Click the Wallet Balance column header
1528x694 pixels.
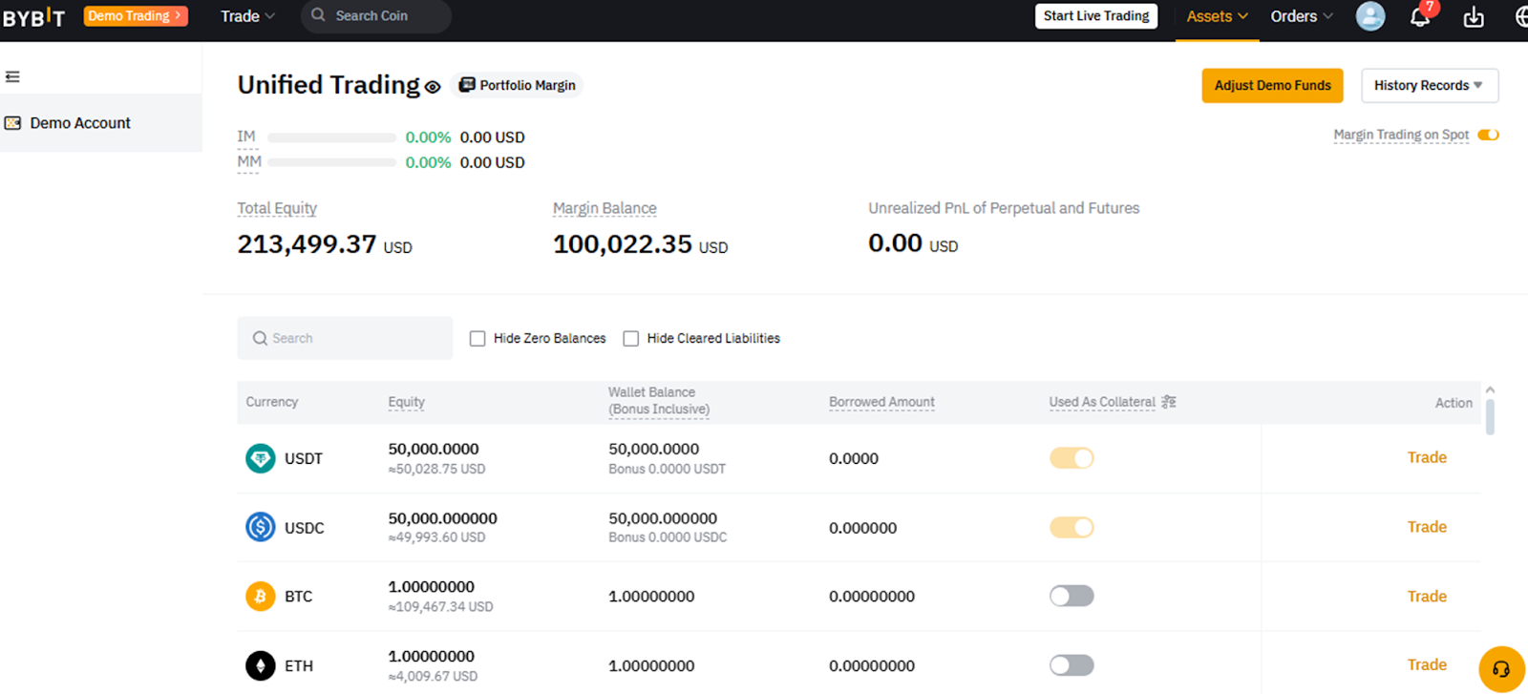(659, 401)
